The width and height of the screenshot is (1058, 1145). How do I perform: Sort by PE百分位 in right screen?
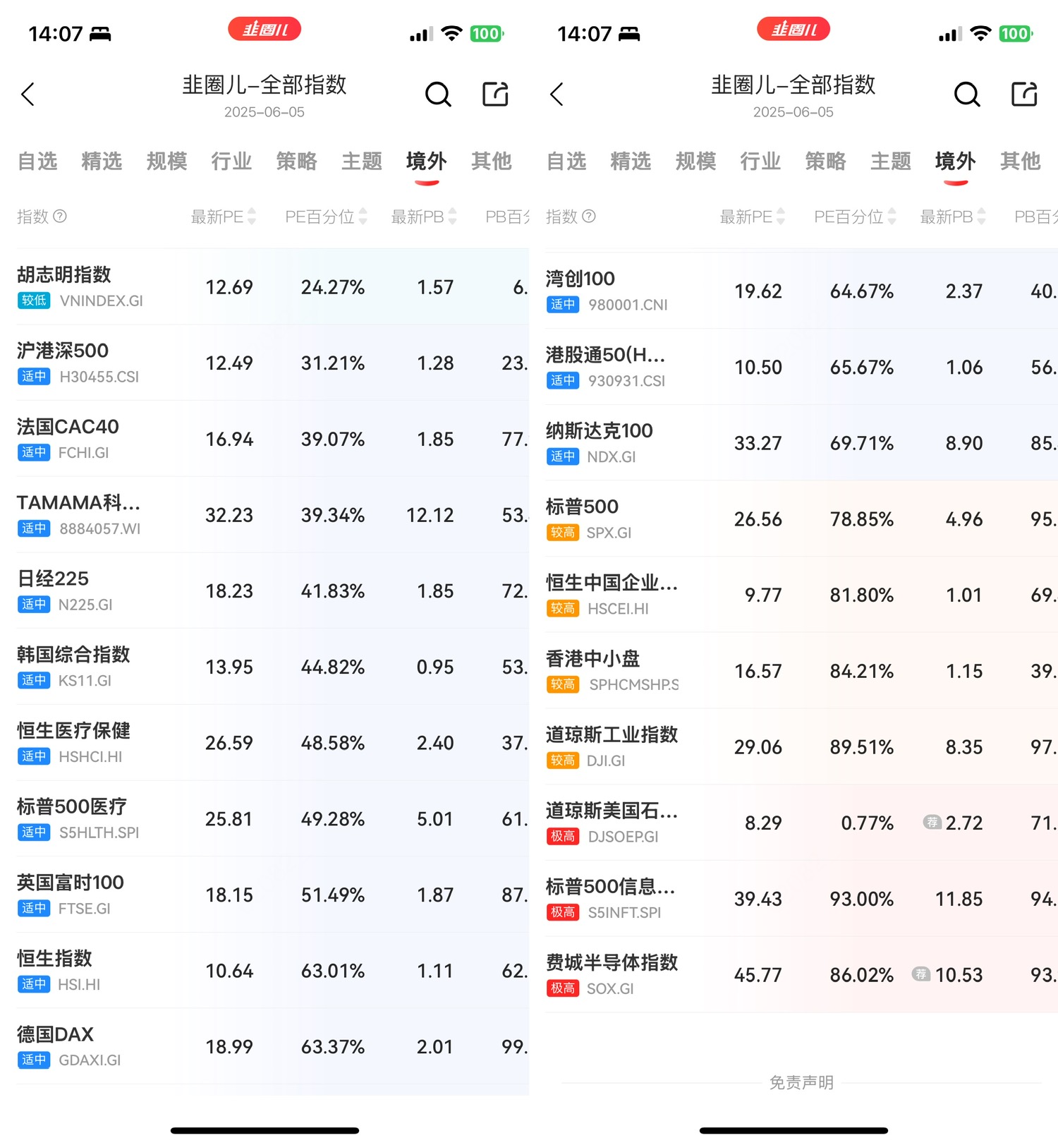(855, 217)
